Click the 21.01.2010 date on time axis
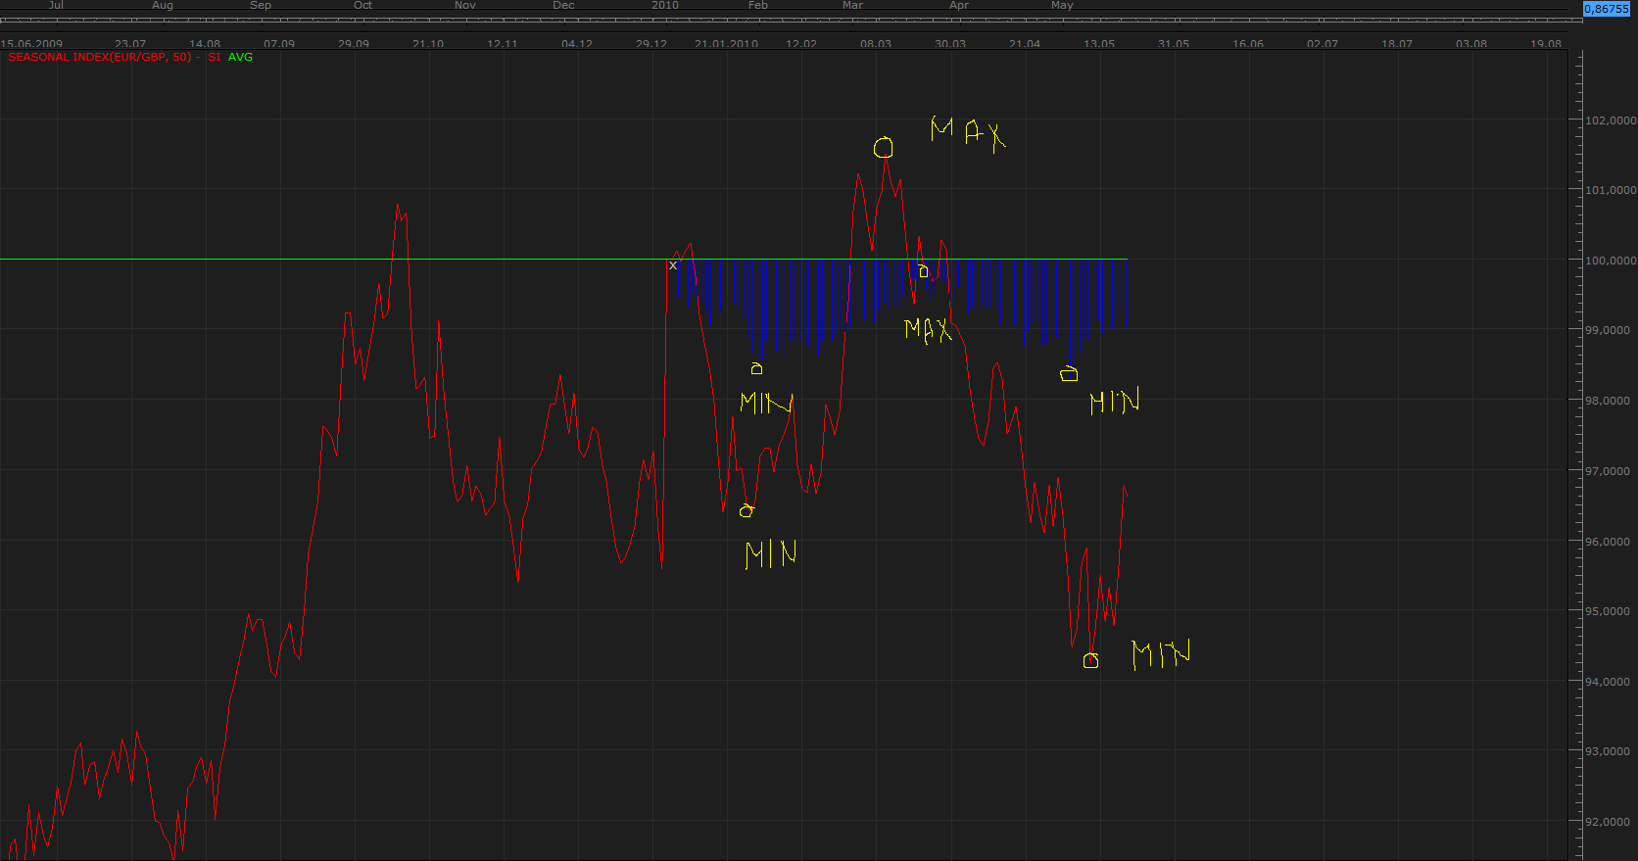This screenshot has width=1638, height=861. click(x=726, y=44)
